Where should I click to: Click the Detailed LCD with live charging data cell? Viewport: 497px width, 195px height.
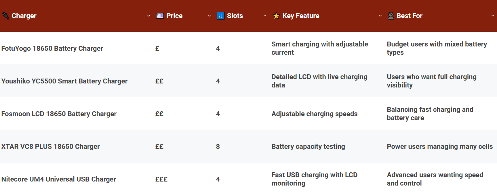click(x=319, y=81)
